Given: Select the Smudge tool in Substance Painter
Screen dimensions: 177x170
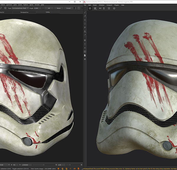Looking at the screenshot, I should point(85,27).
